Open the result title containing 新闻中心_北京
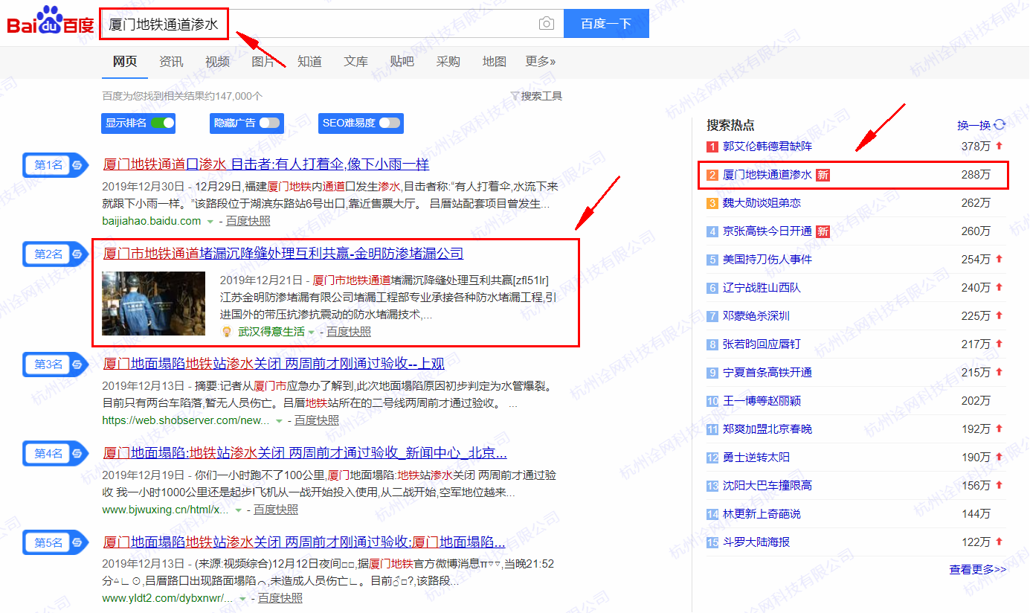 tap(305, 453)
